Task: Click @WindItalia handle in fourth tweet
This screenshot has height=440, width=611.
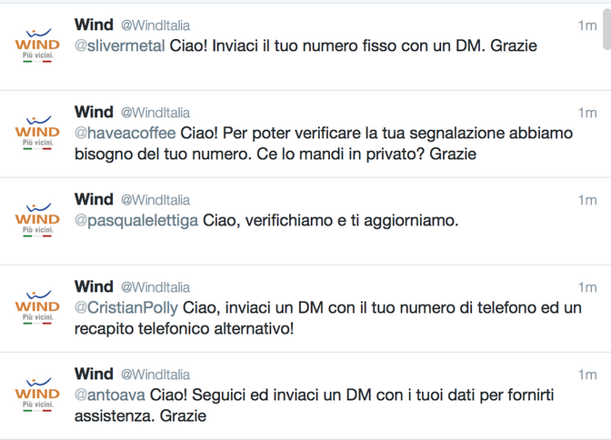Action: point(155,287)
